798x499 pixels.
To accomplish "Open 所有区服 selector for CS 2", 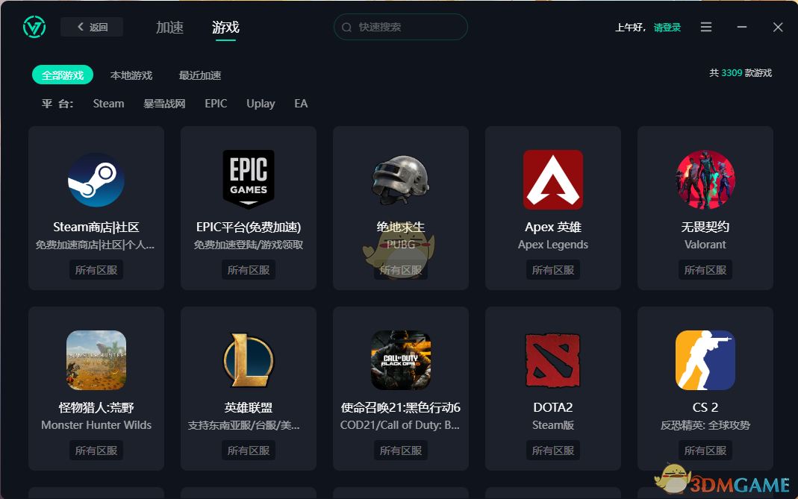I will click(x=705, y=450).
